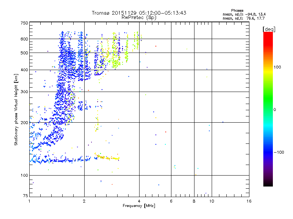Click the 'mean, sd,X: 76.6, 17.7' statistic
Screen dimensions: 293x219
(x=244, y=18)
